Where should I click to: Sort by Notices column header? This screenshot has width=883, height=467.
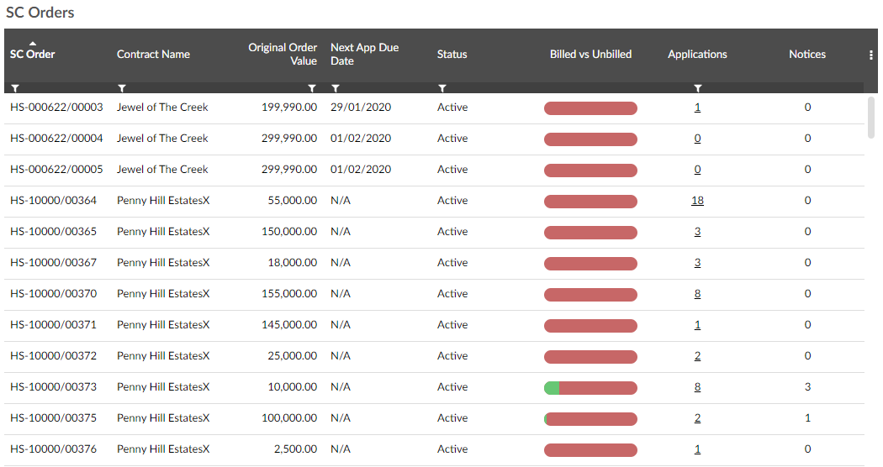coord(807,55)
